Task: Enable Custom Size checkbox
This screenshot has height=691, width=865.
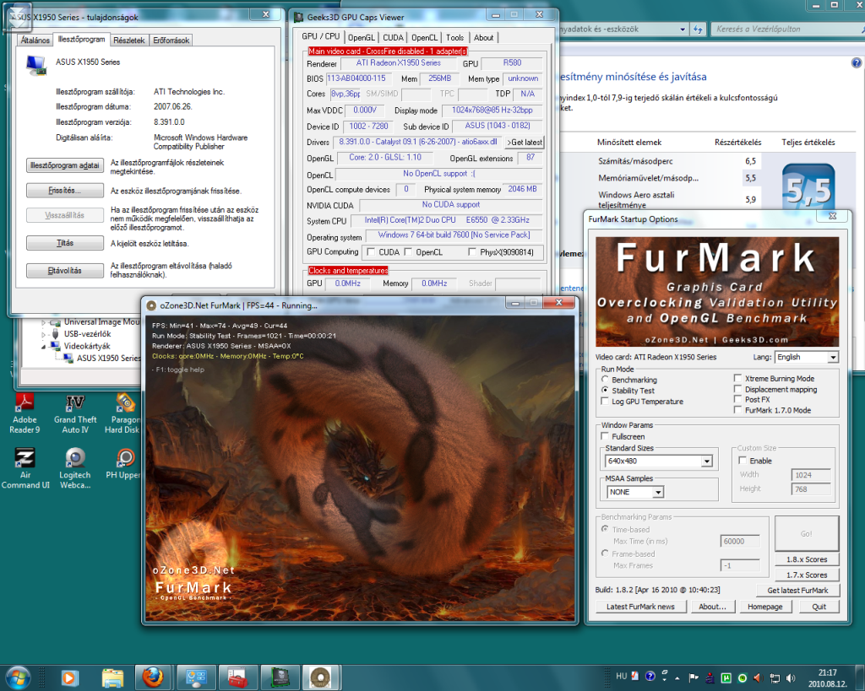Action: (743, 460)
